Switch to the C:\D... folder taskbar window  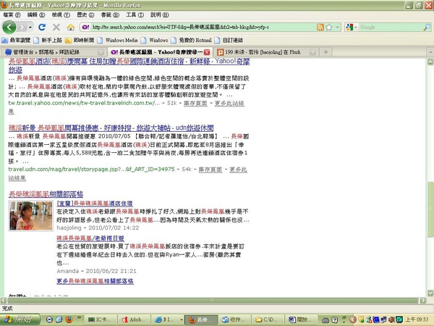click(269, 319)
